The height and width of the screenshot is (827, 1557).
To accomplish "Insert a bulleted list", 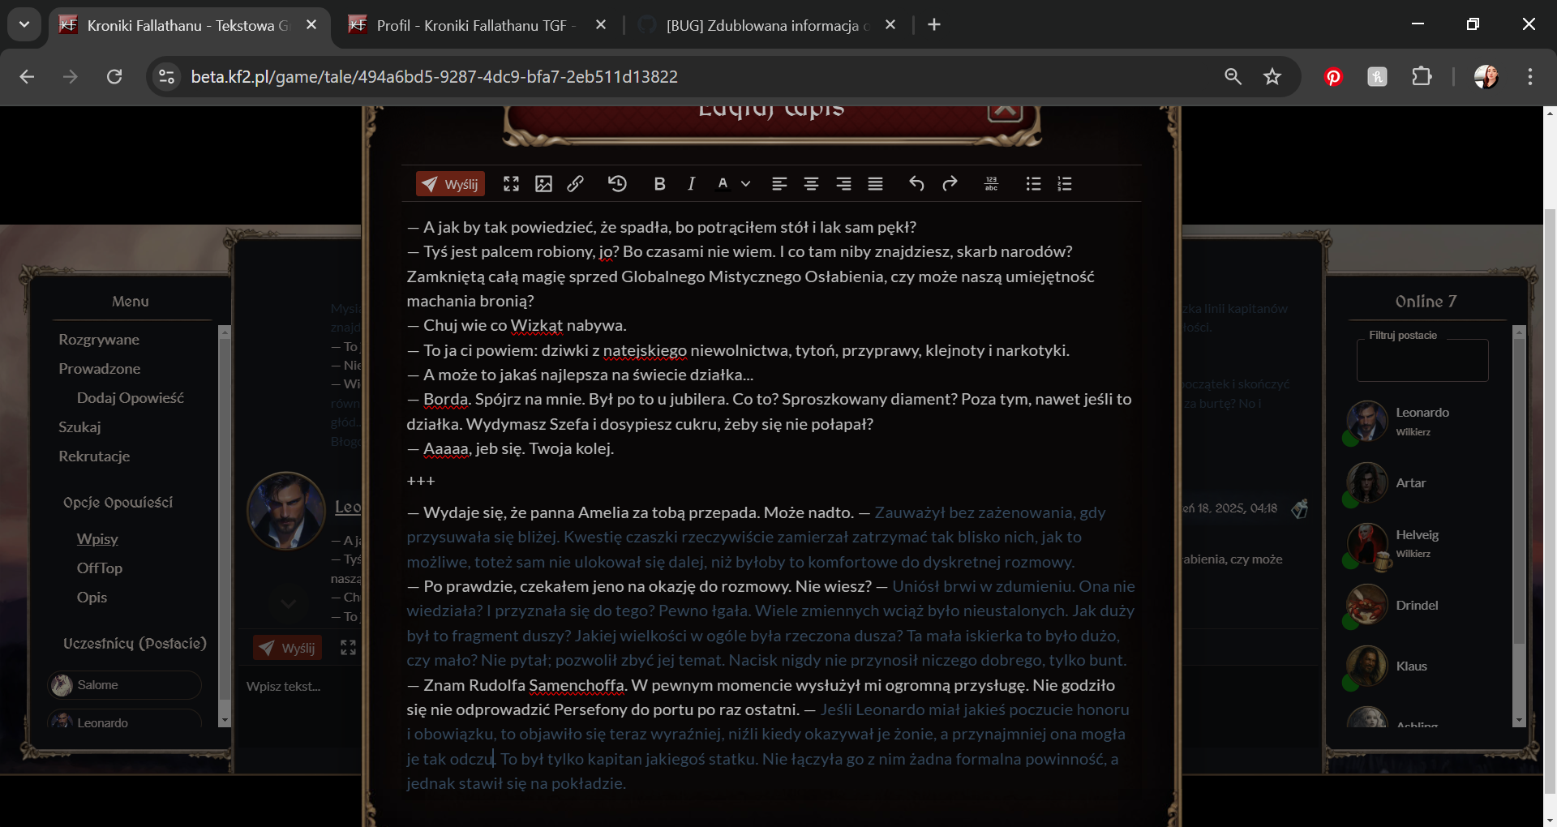I will point(1033,184).
